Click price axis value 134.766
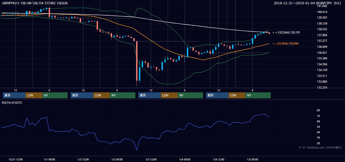The width and height of the screenshot is (345, 162). click(x=322, y=64)
